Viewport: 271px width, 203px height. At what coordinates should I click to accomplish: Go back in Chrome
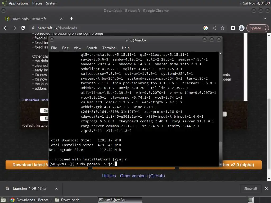coord(6,28)
